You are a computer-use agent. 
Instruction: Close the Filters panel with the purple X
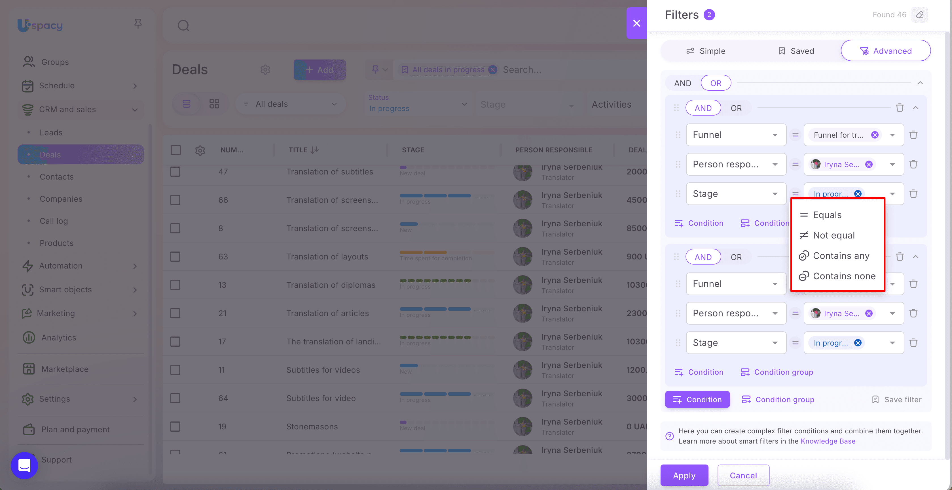pos(636,23)
